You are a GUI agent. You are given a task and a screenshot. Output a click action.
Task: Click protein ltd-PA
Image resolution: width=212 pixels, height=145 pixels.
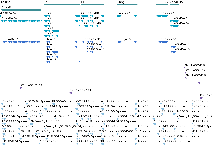[x=52, y=57]
